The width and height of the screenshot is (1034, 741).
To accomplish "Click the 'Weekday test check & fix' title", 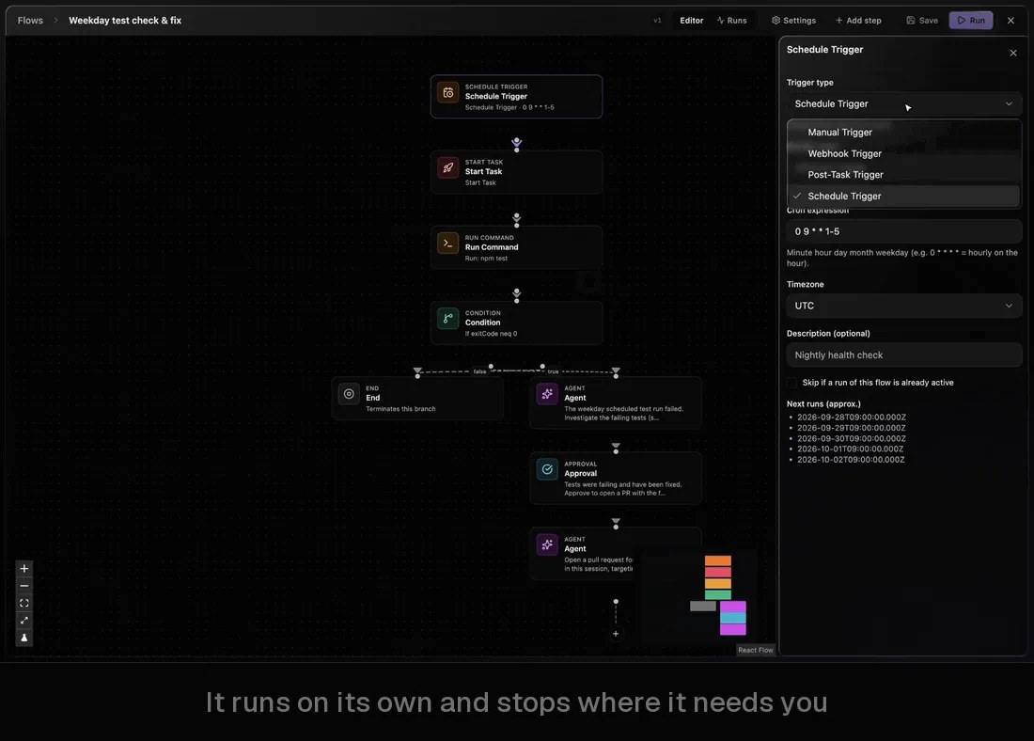I will (125, 21).
